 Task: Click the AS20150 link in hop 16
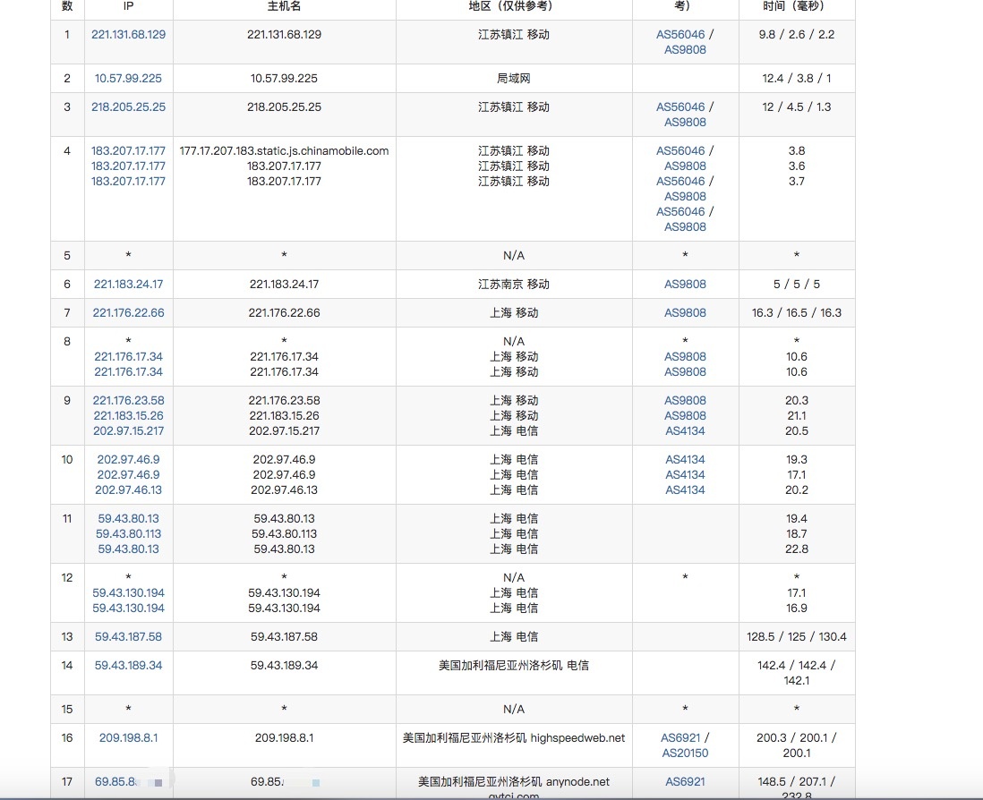pos(685,753)
